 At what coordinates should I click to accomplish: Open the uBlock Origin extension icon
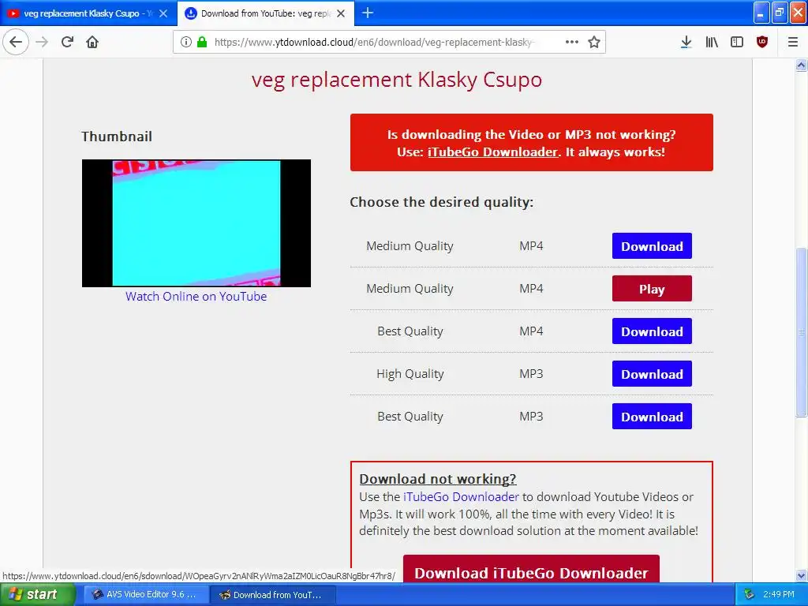[762, 43]
